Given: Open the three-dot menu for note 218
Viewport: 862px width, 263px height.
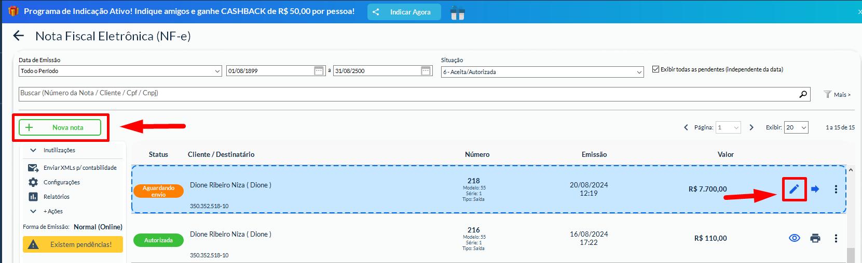Looking at the screenshot, I should click(x=836, y=189).
